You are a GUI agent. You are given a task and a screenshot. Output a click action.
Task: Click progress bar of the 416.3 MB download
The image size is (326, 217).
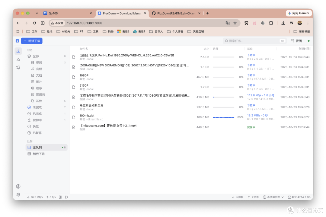[x=223, y=97]
